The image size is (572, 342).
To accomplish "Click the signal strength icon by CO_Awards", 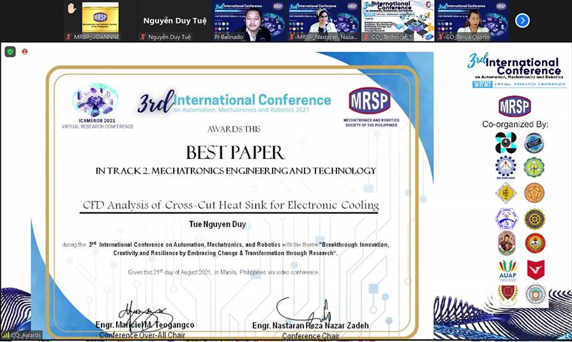I will click(x=6, y=335).
